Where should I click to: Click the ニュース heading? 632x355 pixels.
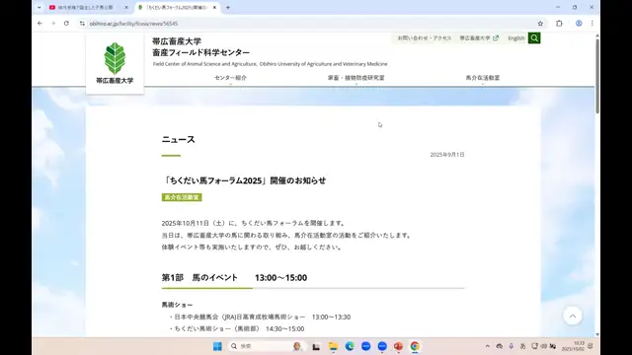tap(178, 140)
